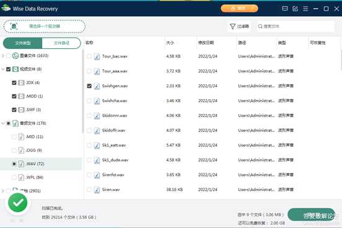This screenshot has height=228, width=342.
Task: Click the Wise Data Recovery logo icon
Action: click(x=6, y=8)
